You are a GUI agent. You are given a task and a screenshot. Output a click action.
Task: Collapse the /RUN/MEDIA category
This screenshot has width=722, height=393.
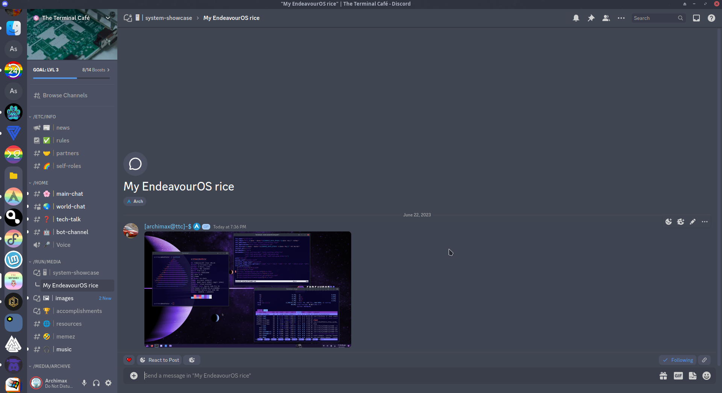pos(47,261)
